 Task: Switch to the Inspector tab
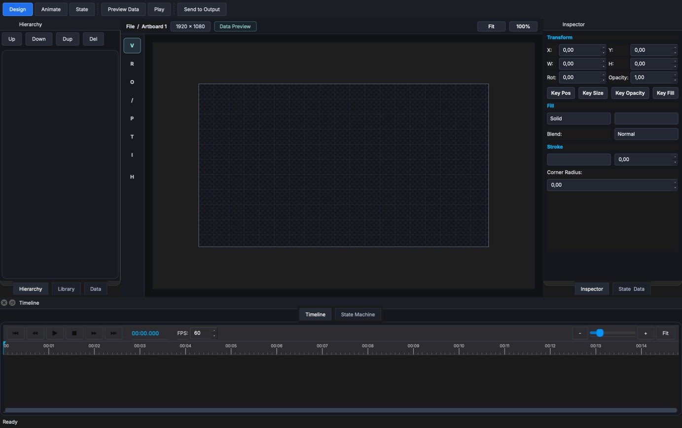click(592, 289)
